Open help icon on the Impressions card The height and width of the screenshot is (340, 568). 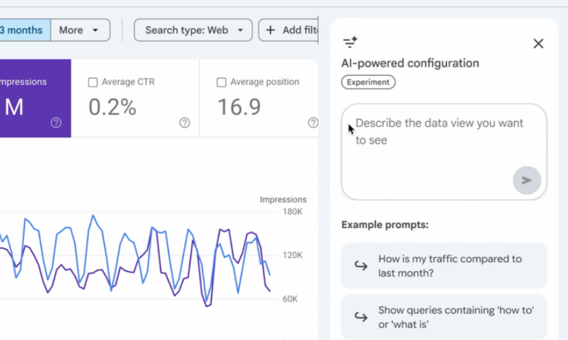pyautogui.click(x=56, y=123)
